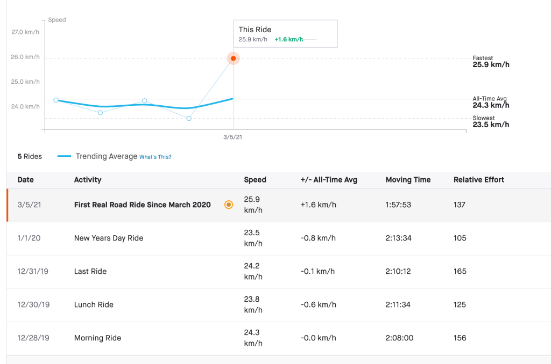The height and width of the screenshot is (364, 551).
Task: Click the This Ride tooltip box
Action: tap(285, 34)
